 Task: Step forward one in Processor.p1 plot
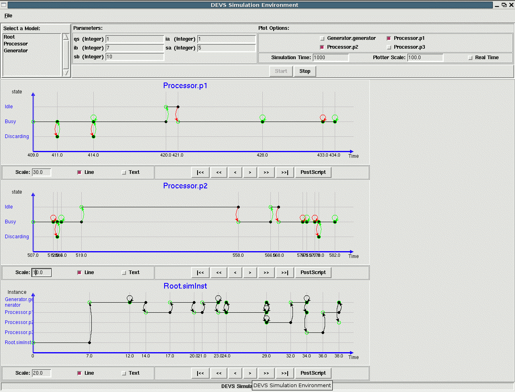point(250,172)
